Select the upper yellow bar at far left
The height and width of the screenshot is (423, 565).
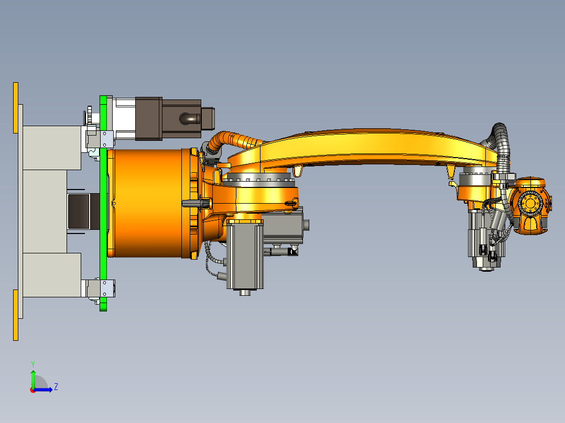[x=16, y=108]
